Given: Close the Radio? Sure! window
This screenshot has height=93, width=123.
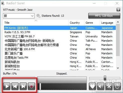Looking at the screenshot, I should point(117,3).
